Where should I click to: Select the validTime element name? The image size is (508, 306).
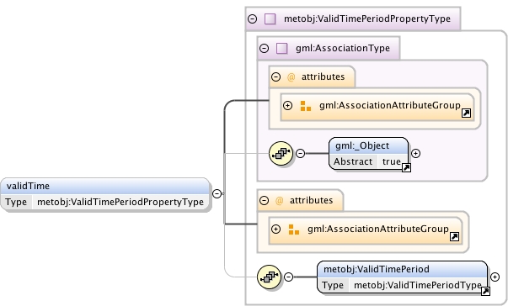(28, 186)
